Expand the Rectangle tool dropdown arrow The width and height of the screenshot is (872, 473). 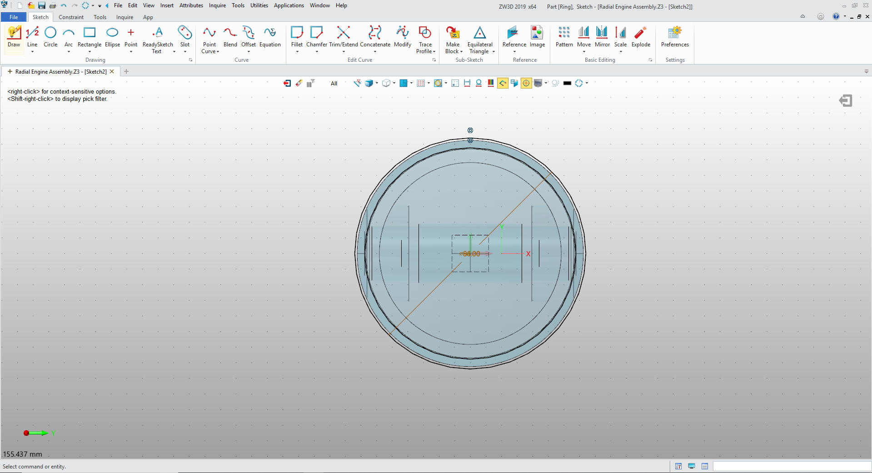(90, 52)
